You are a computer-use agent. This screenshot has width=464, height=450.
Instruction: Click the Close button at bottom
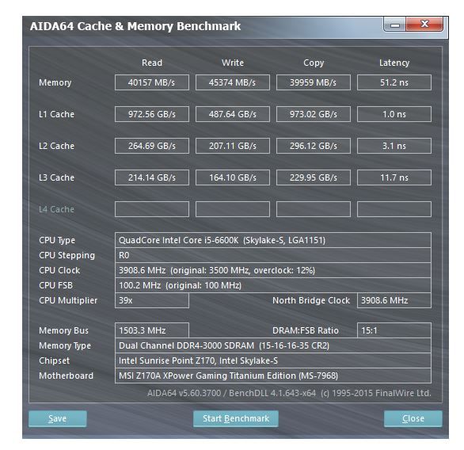click(413, 418)
